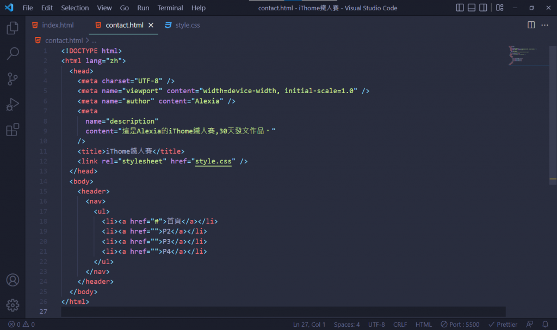Open the Help menu

199,8
